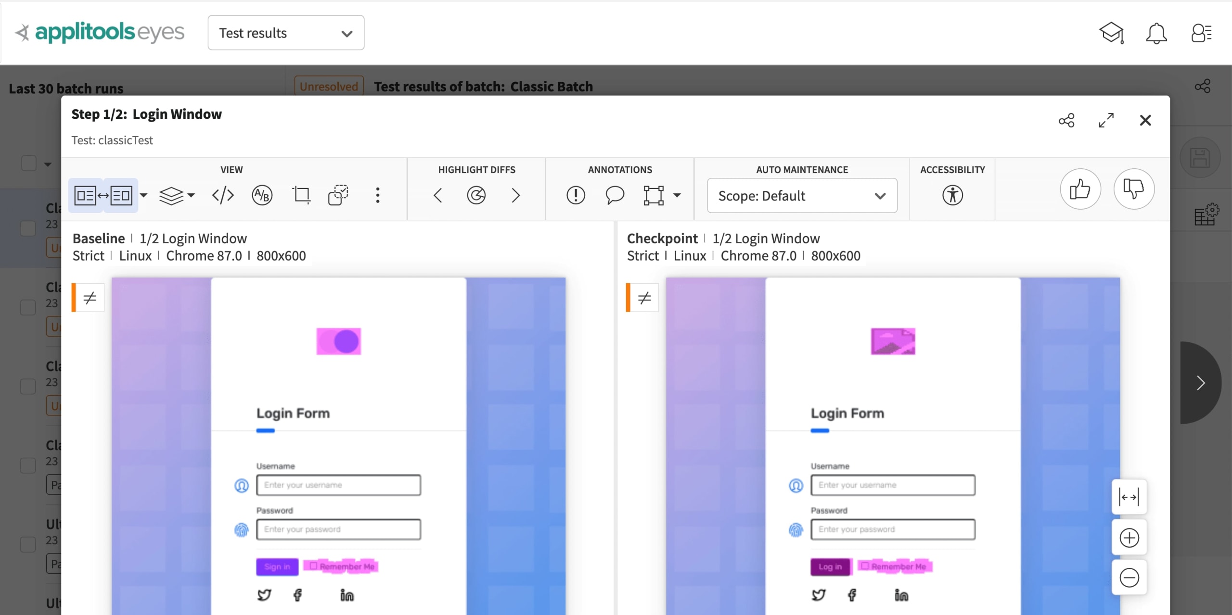Reject the step with thumbs down
The width and height of the screenshot is (1232, 615).
tap(1134, 189)
